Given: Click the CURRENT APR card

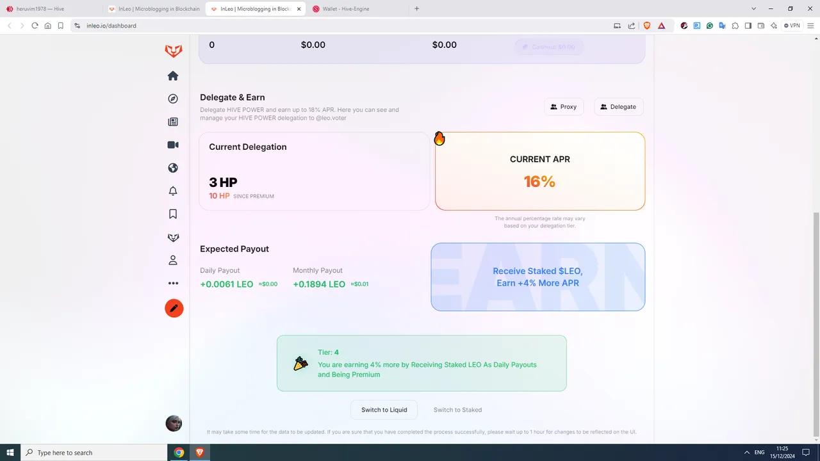Looking at the screenshot, I should pos(540,171).
